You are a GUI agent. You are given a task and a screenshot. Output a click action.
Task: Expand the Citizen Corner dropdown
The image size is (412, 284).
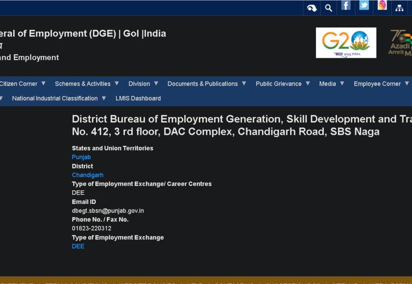[22, 84]
